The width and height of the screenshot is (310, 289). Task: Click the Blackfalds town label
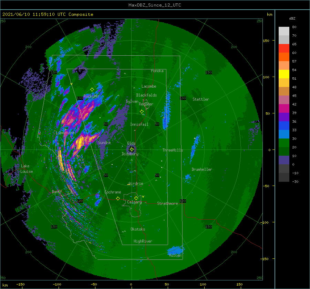pyautogui.click(x=146, y=95)
